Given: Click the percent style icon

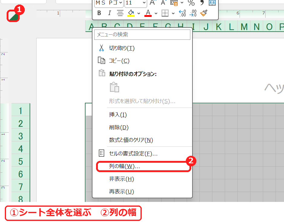Looking at the screenshot, I should (191, 3).
